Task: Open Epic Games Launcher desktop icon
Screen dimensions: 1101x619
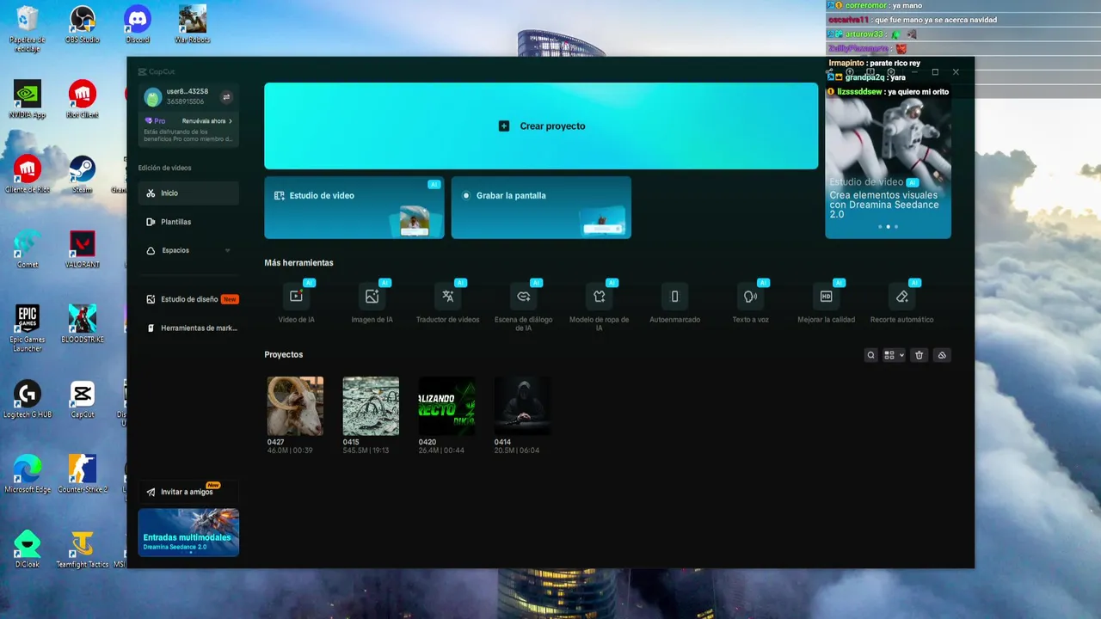Action: click(28, 328)
